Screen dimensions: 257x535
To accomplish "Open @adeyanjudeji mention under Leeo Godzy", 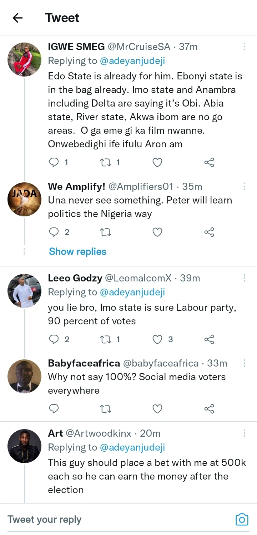I will [132, 292].
